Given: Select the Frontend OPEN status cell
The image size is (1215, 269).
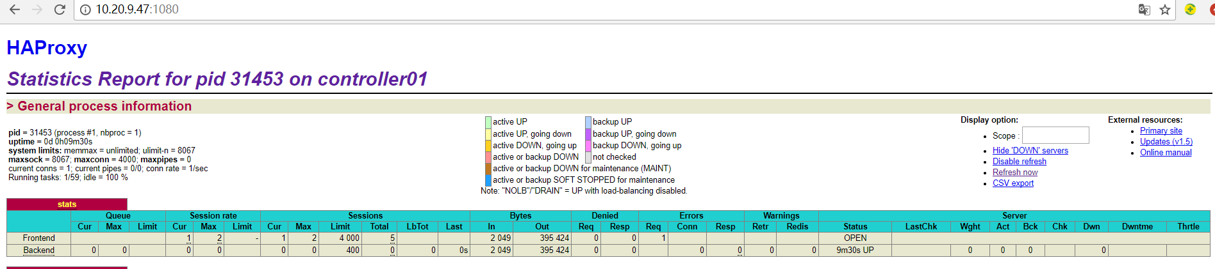Looking at the screenshot, I should pyautogui.click(x=855, y=238).
